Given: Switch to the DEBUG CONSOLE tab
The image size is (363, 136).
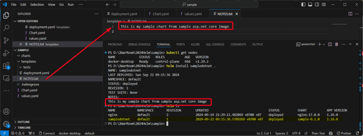Looking at the screenshot, I should (x=139, y=44).
